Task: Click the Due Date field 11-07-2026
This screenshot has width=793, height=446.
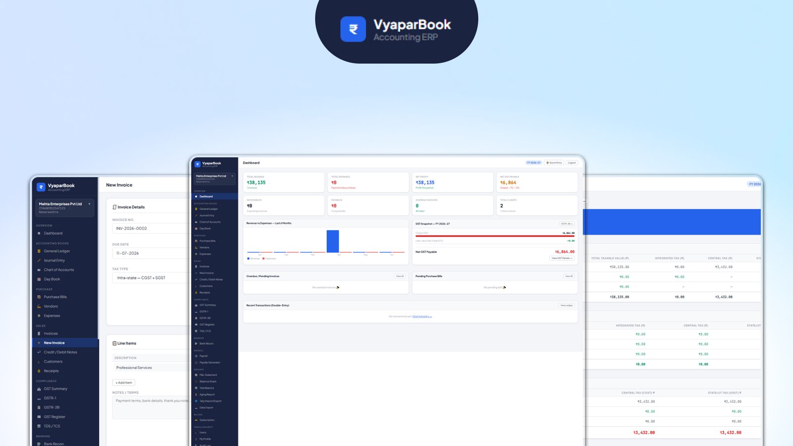Action: coord(151,253)
